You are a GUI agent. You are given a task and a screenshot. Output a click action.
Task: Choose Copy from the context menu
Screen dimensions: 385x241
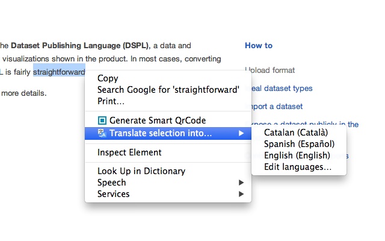[x=108, y=78]
